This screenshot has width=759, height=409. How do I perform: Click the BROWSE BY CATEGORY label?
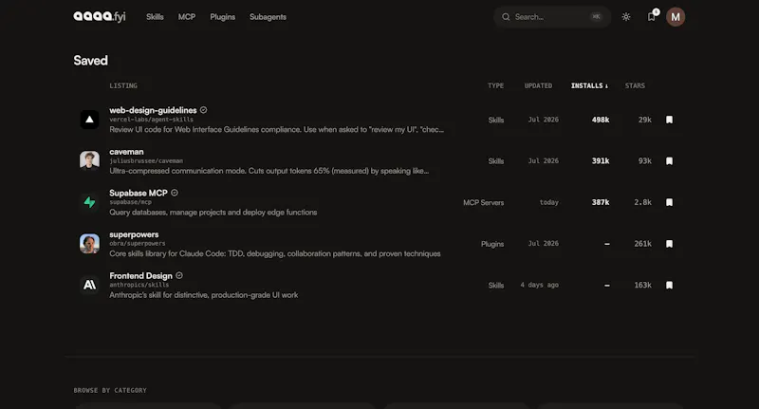click(110, 390)
